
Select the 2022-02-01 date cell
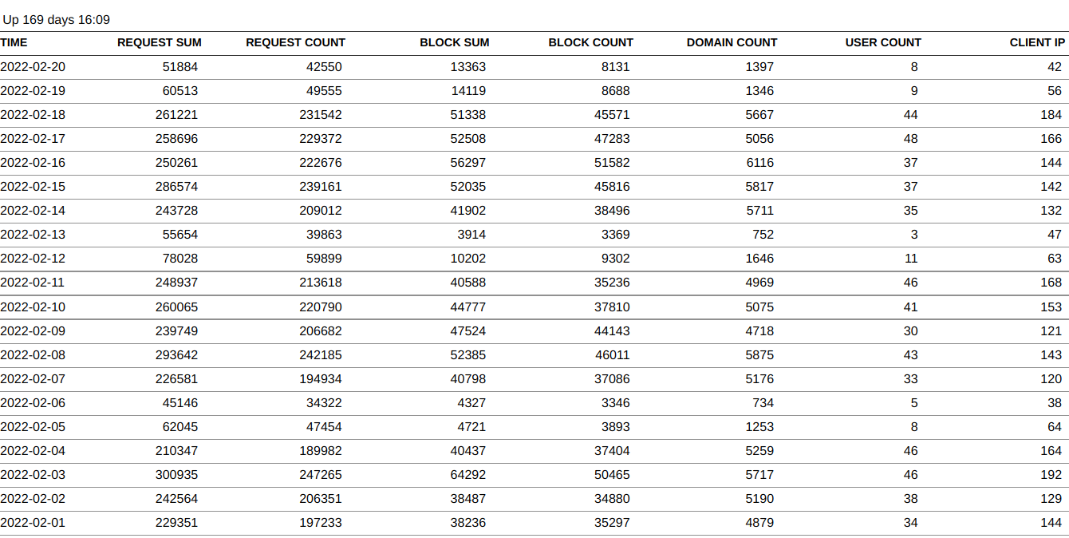tap(33, 523)
